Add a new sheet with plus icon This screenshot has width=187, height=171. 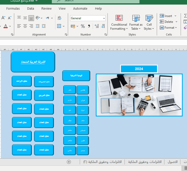pos(69,162)
